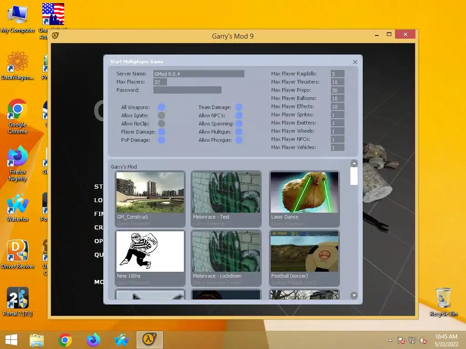Open Firefox Nightly from the taskbar
Screen dimensions: 466x349
coord(93,340)
